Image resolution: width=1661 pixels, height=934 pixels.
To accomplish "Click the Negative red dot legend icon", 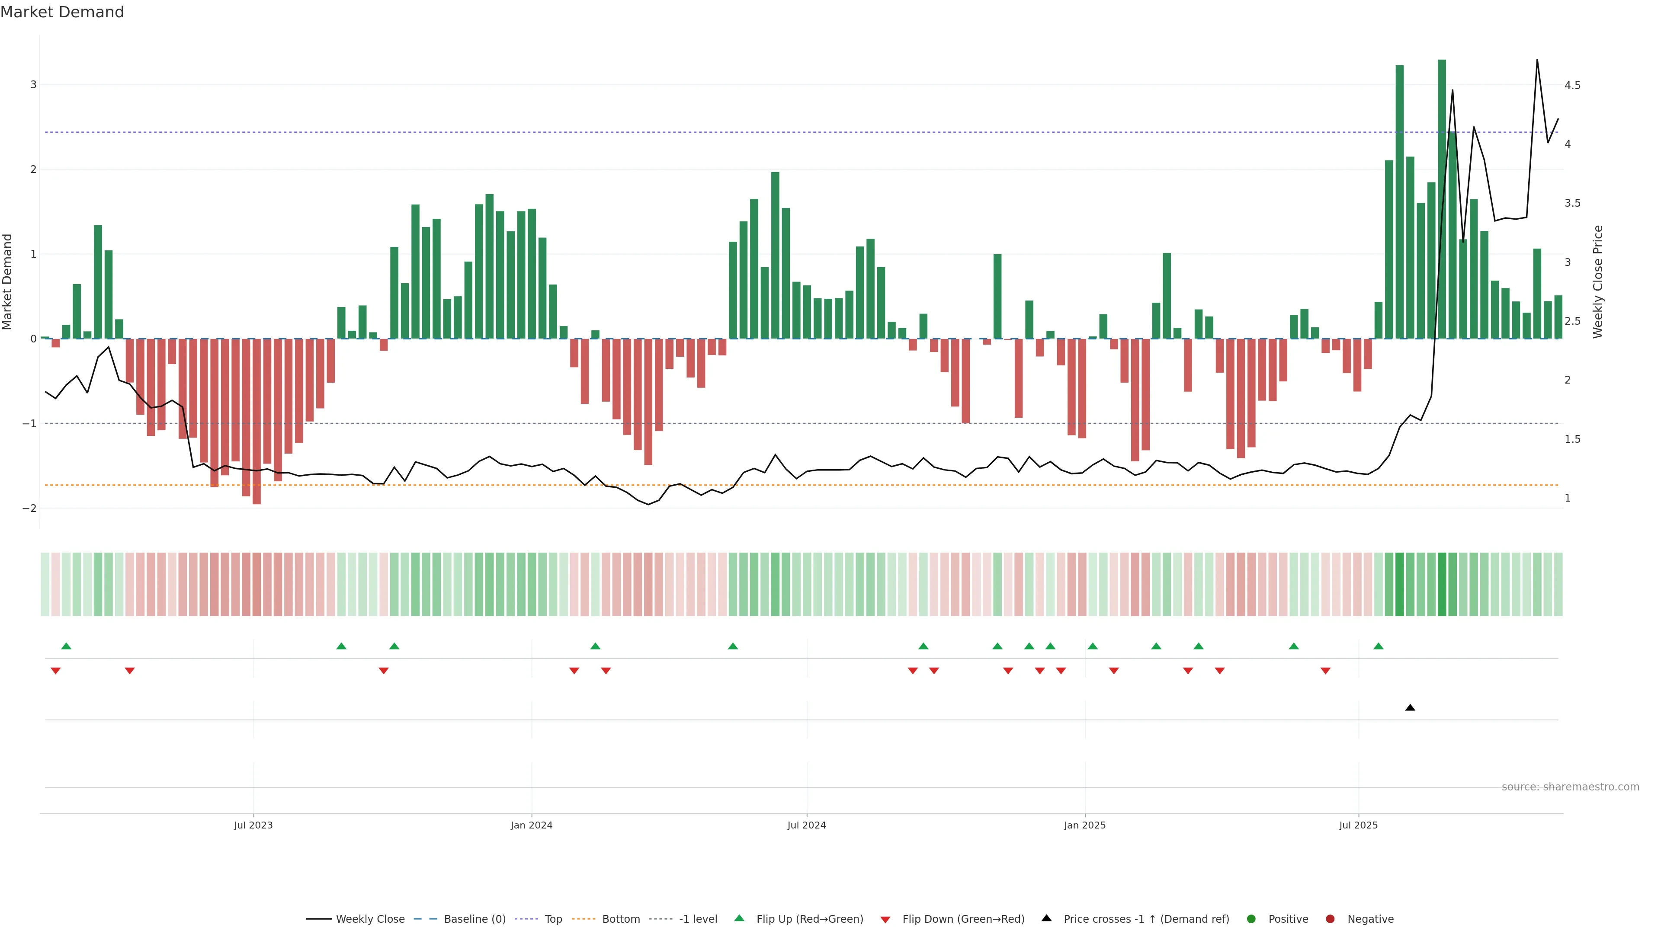I will [x=1330, y=919].
